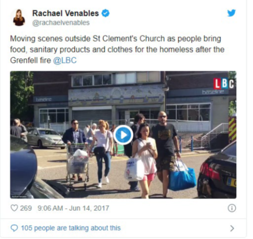Image resolution: width=253 pixels, height=239 pixels.
Task: Click the LBC logo watermark in the video
Action: 223,83
